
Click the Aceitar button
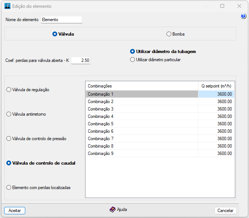click(14, 211)
